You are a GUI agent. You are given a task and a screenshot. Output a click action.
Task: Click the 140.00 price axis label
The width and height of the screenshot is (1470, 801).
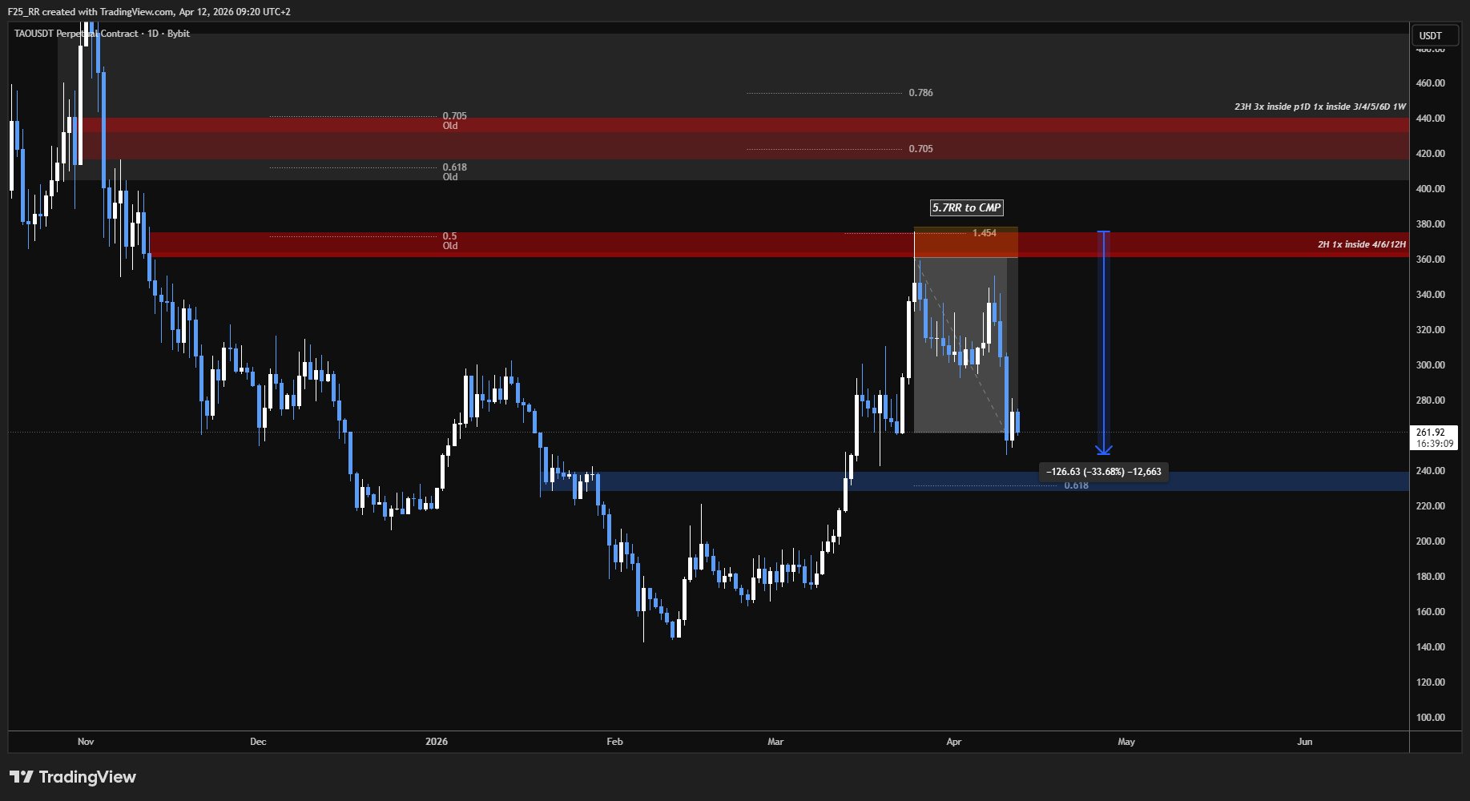(1430, 647)
